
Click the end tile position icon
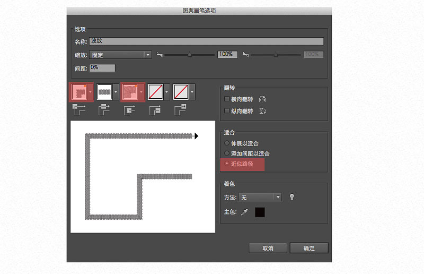tap(180, 109)
